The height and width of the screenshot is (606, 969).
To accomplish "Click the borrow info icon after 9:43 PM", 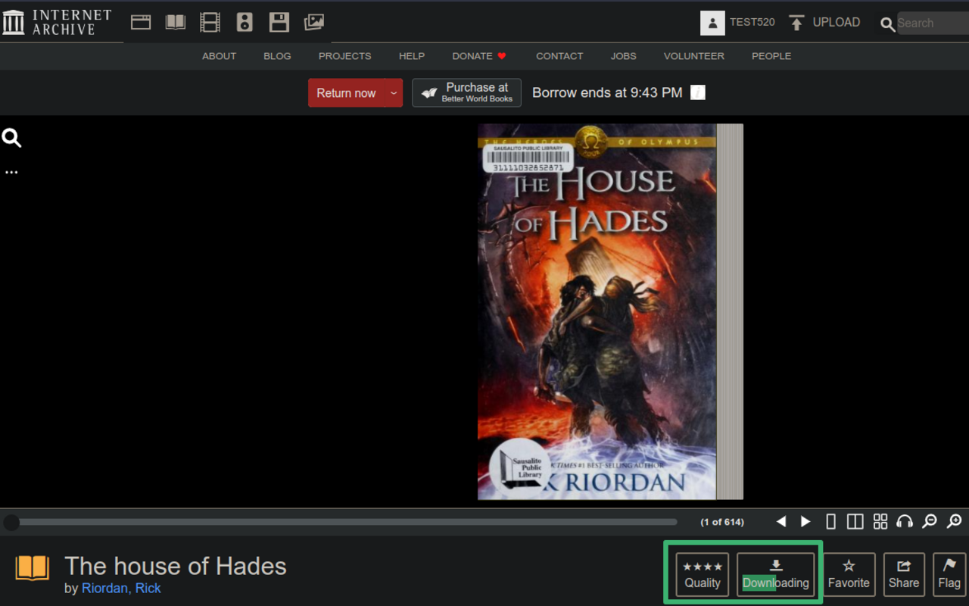I will [698, 92].
